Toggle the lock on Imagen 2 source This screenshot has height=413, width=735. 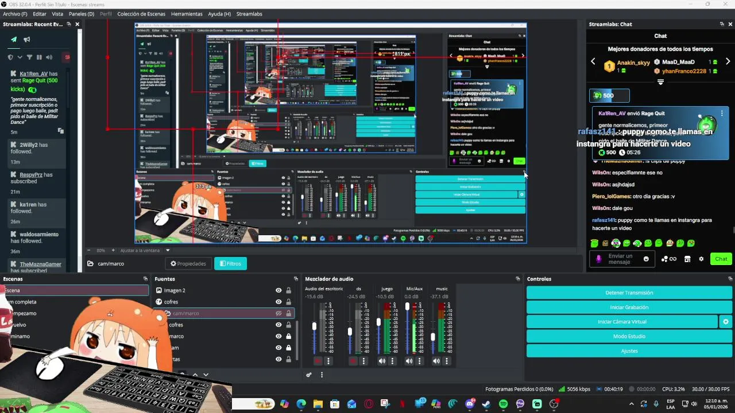[288, 290]
